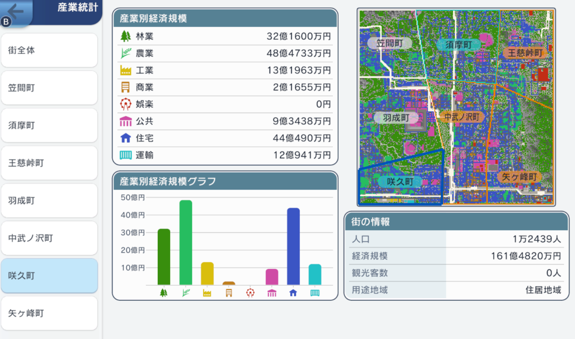The height and width of the screenshot is (339, 575).
Task: Click the blue residential bar in graph
Action: pyautogui.click(x=293, y=247)
